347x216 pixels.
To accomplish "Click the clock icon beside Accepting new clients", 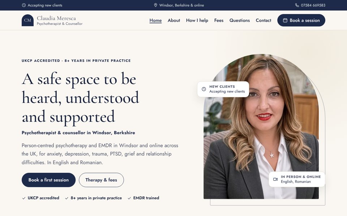I will click(24, 5).
